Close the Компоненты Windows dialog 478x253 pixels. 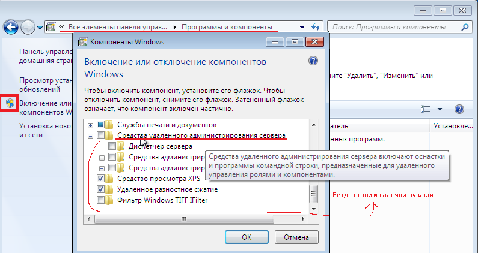point(314,42)
